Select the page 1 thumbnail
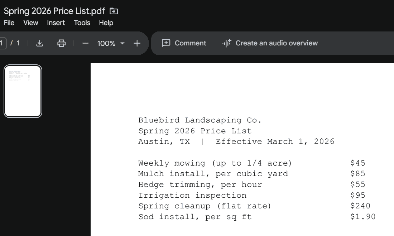Viewport: 394px width, 236px height. (x=23, y=91)
